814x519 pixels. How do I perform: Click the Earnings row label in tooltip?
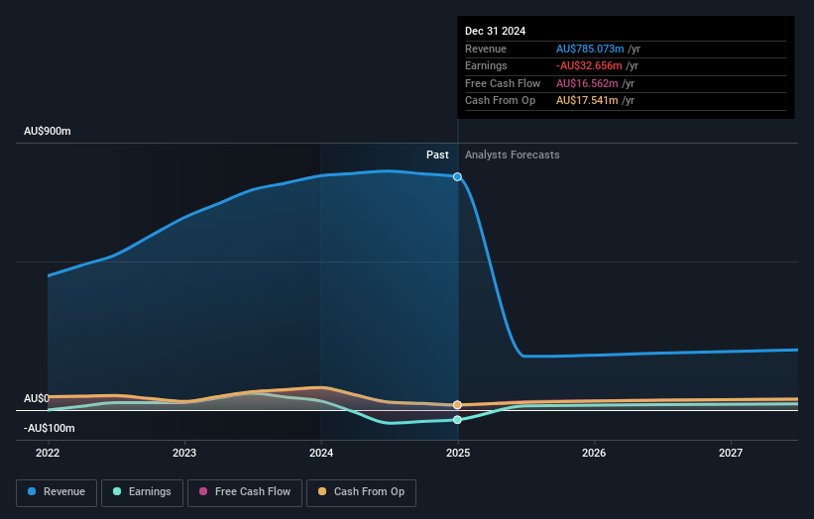[486, 65]
